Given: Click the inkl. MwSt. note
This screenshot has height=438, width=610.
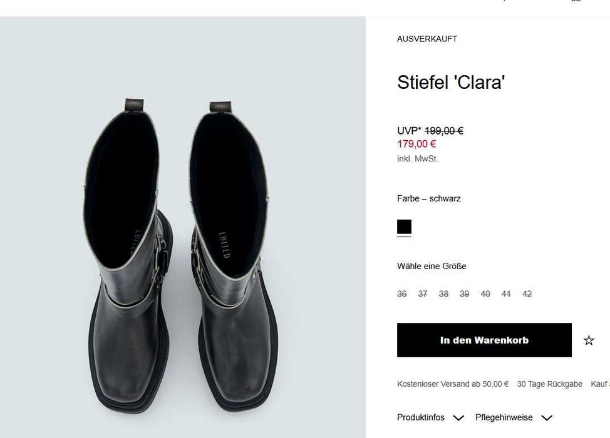Looking at the screenshot, I should click(418, 159).
